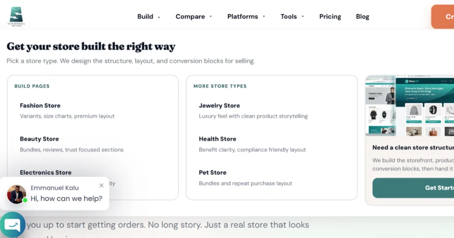Collapse the Build menu arrow
This screenshot has width=454, height=238.
click(x=159, y=17)
